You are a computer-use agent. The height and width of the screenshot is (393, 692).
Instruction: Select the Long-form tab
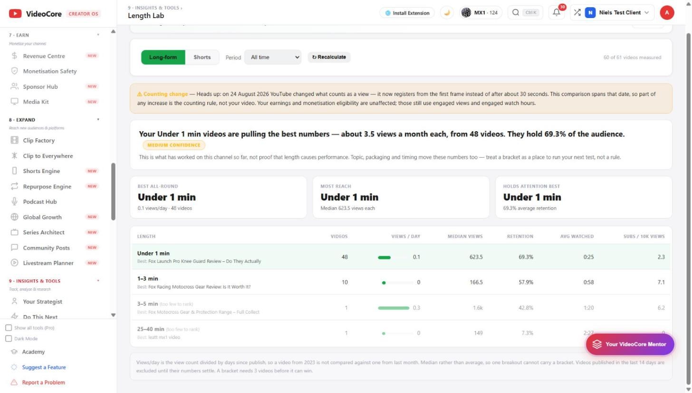[x=163, y=57]
